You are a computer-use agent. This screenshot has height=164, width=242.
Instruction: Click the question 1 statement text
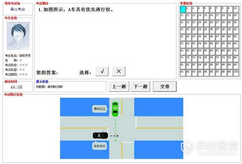76,10
